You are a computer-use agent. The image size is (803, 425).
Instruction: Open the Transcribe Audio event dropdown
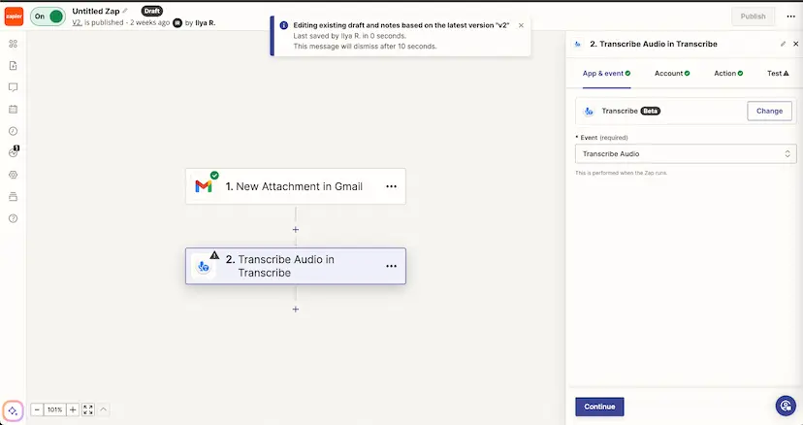tap(686, 154)
